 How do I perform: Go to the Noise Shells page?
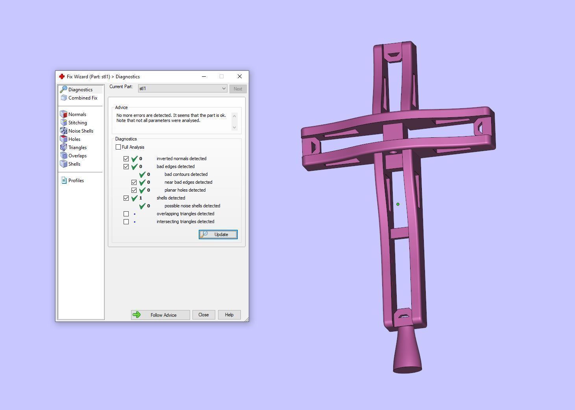pyautogui.click(x=81, y=131)
